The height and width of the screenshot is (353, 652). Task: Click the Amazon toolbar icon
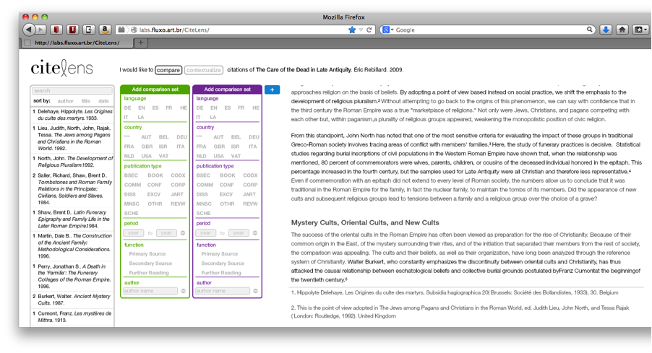tap(105, 30)
